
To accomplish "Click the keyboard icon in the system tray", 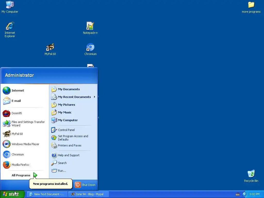I will [x=237, y=194].
